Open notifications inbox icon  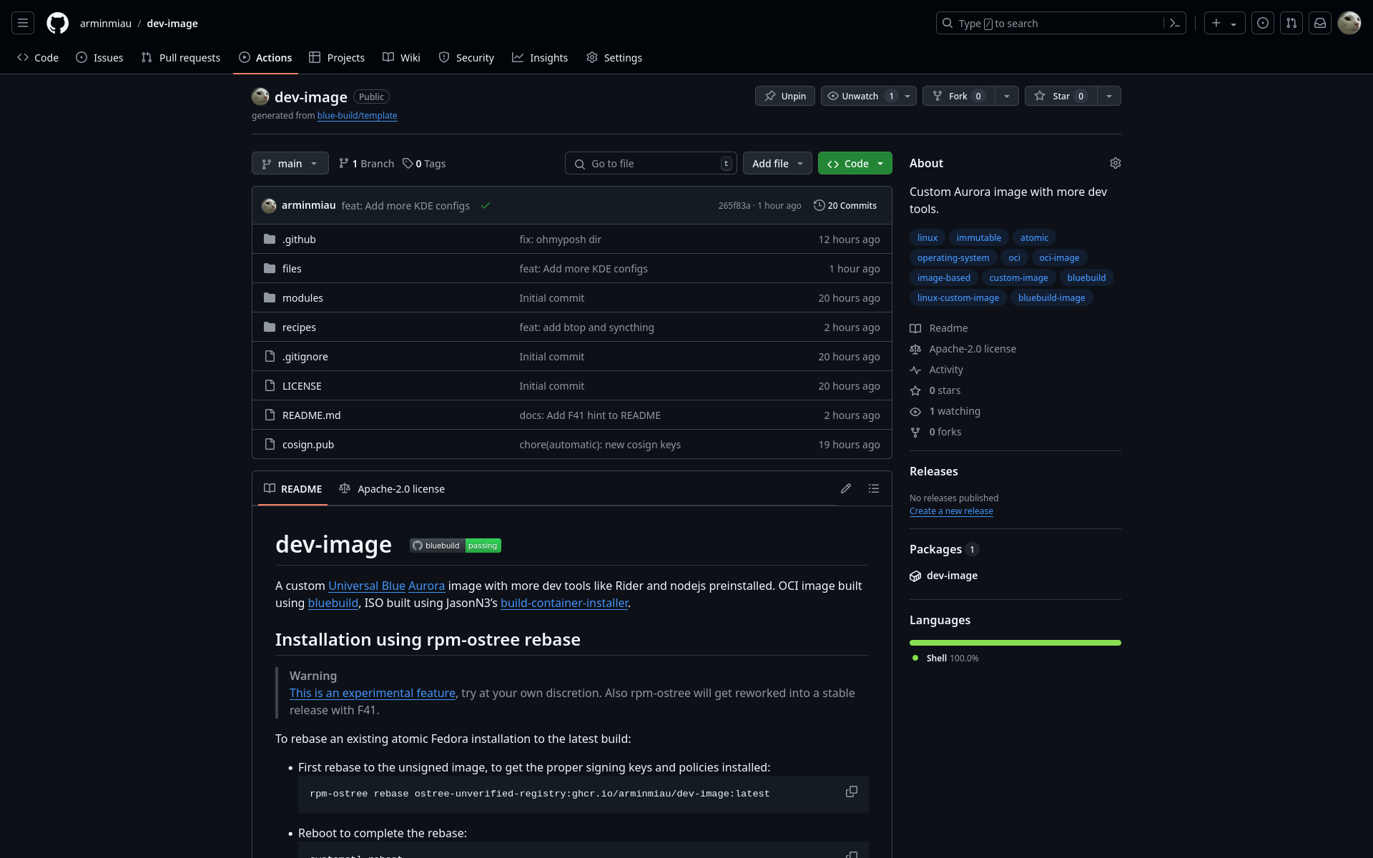pyautogui.click(x=1320, y=23)
